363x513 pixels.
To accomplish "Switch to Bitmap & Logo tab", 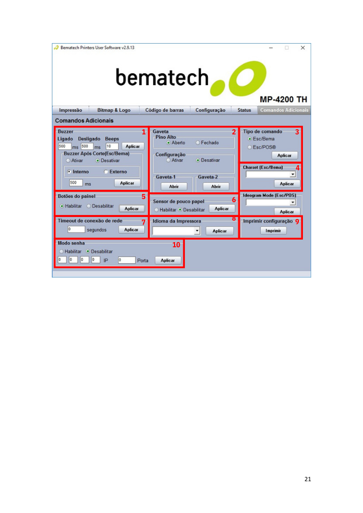I will pos(113,110).
